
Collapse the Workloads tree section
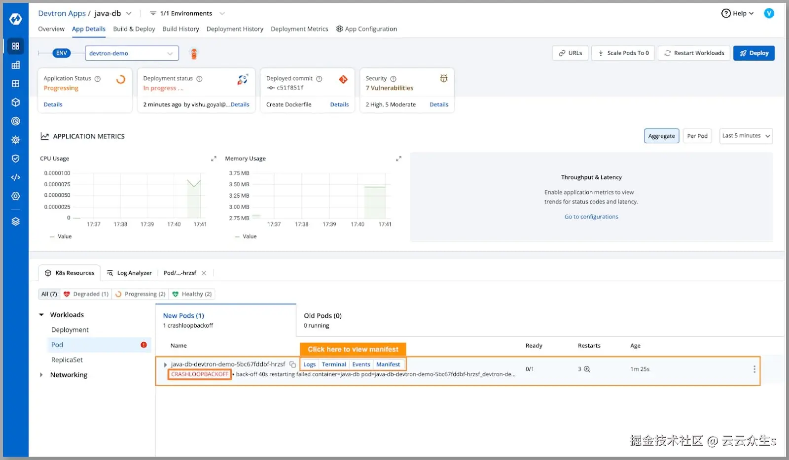41,315
